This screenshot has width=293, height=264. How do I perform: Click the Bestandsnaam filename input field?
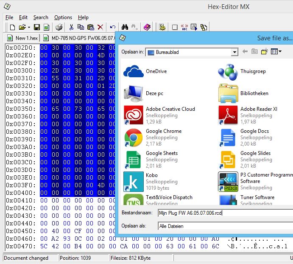click(x=225, y=213)
